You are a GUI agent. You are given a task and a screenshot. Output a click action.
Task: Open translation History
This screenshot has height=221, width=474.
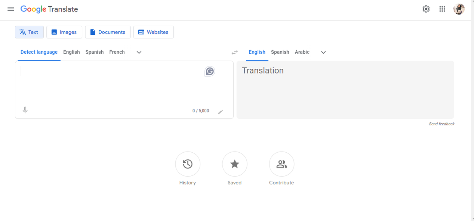pos(188,164)
